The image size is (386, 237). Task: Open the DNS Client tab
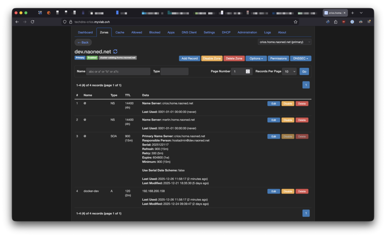tap(189, 32)
